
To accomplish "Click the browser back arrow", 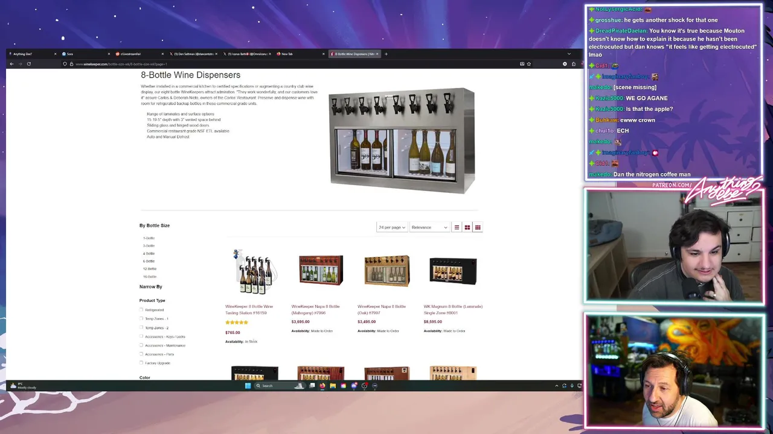I will pyautogui.click(x=11, y=64).
